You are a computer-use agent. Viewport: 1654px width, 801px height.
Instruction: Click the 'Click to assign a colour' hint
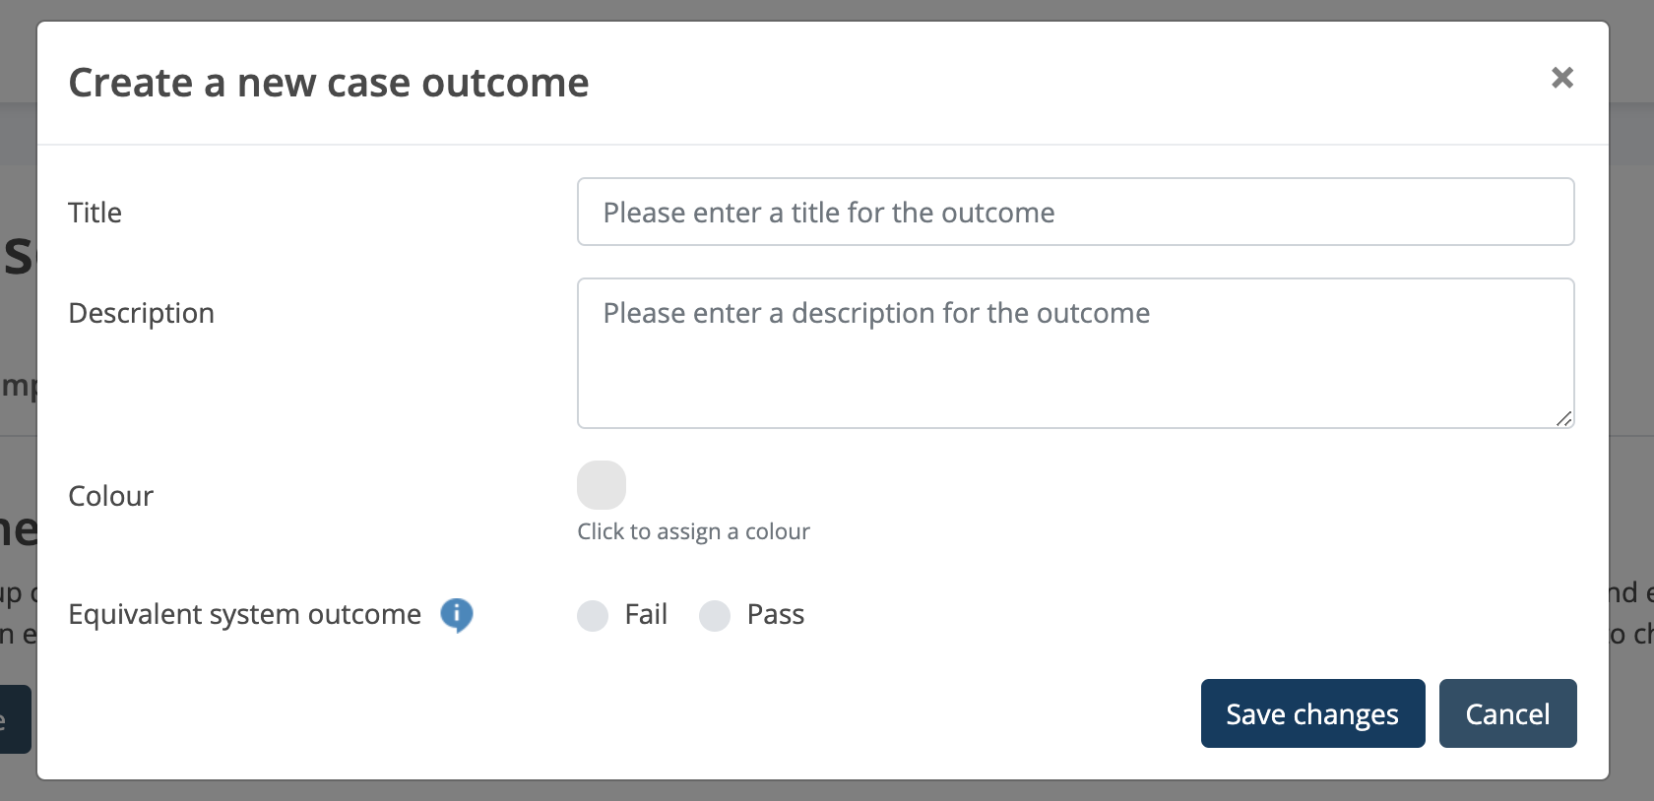(x=693, y=532)
